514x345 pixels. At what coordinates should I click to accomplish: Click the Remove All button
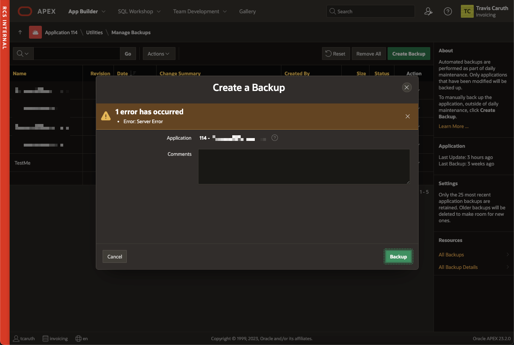click(369, 54)
